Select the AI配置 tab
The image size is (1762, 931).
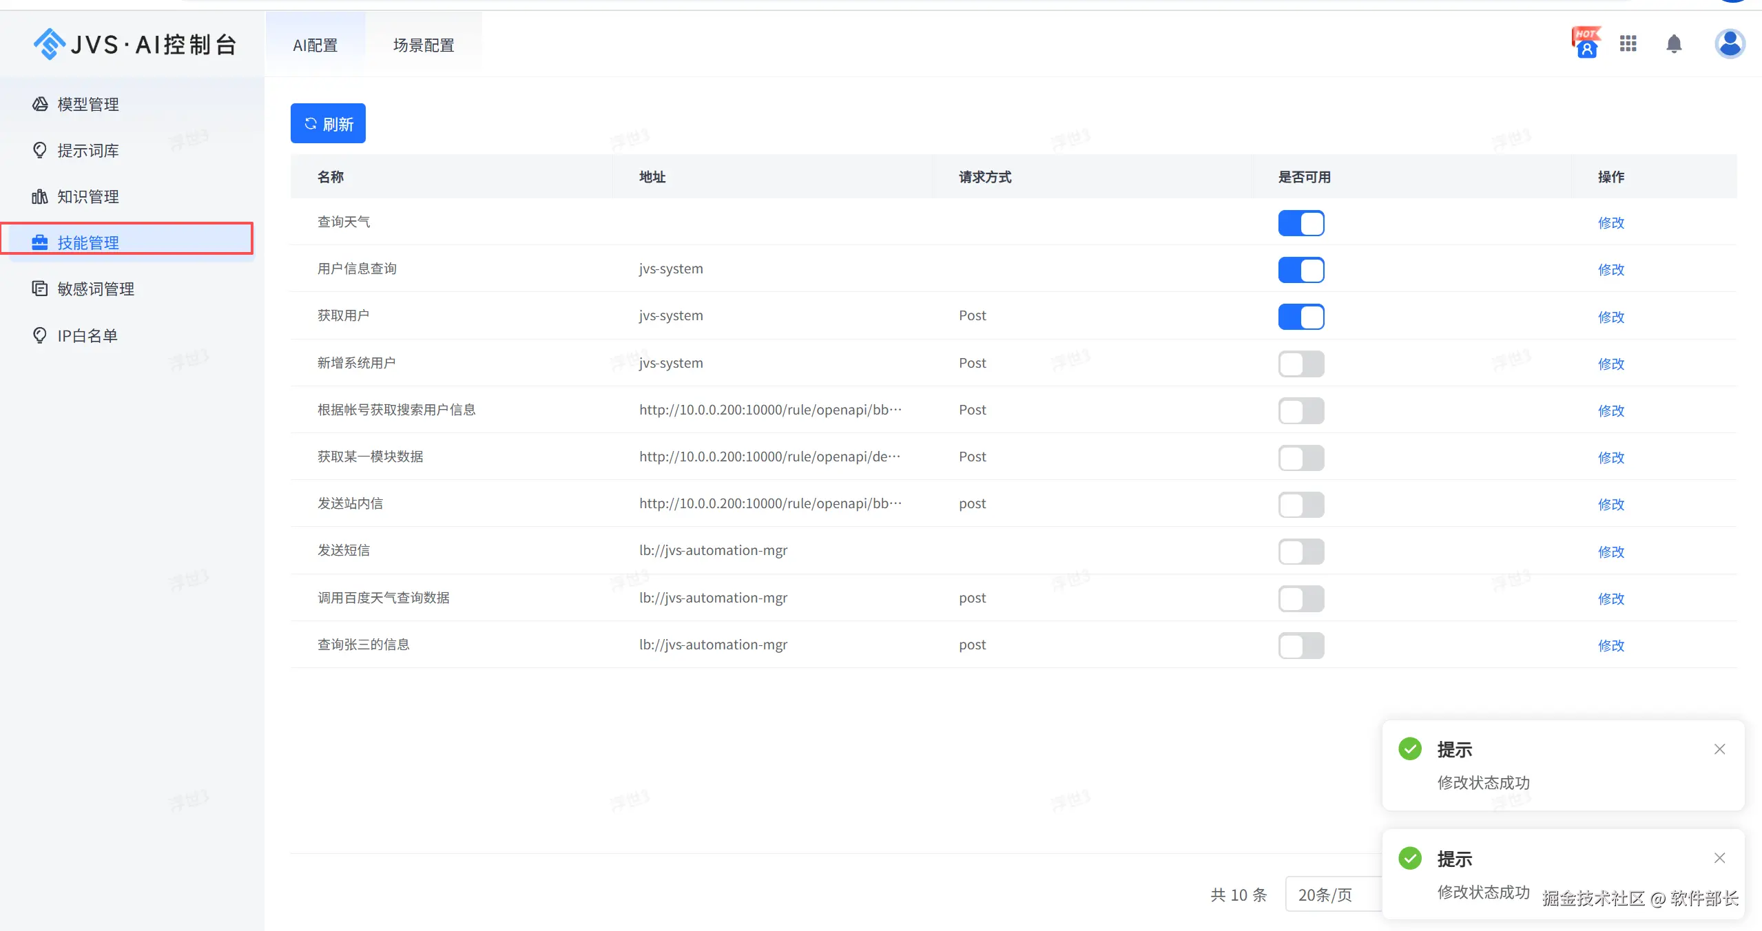(x=315, y=45)
